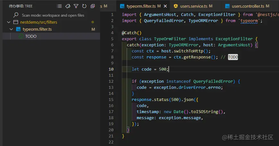Screen dimensions: 279x146
Task: Click line number 15 in gutter
Action: tap(111, 100)
